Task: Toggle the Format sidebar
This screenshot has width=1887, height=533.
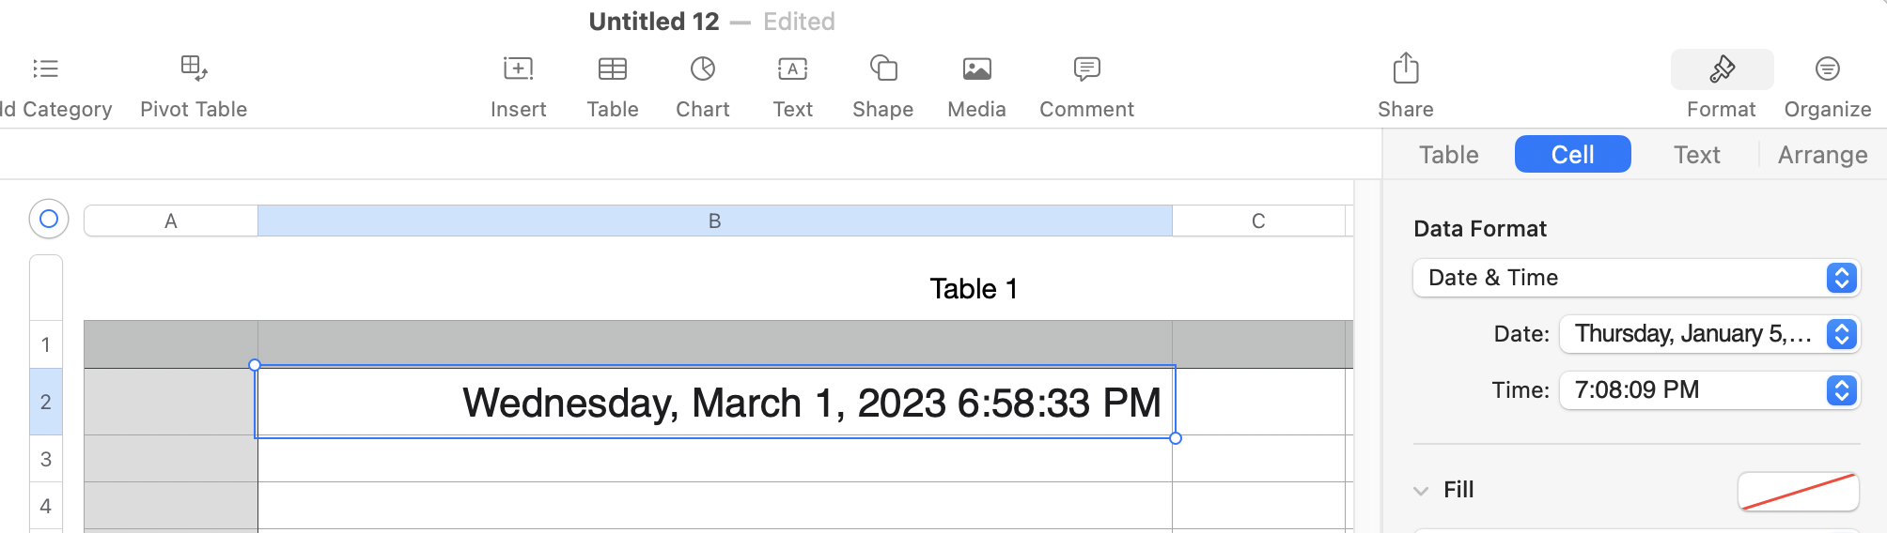Action: click(x=1722, y=69)
